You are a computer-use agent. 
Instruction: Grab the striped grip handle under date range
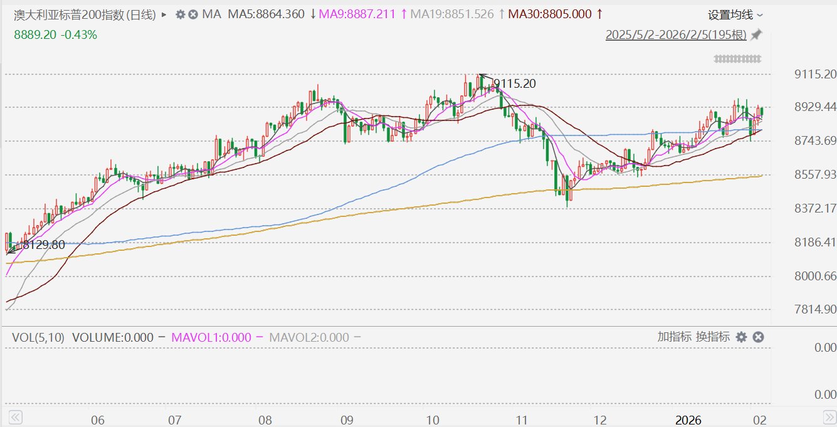[738, 58]
